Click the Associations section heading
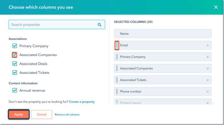 coord(18,39)
